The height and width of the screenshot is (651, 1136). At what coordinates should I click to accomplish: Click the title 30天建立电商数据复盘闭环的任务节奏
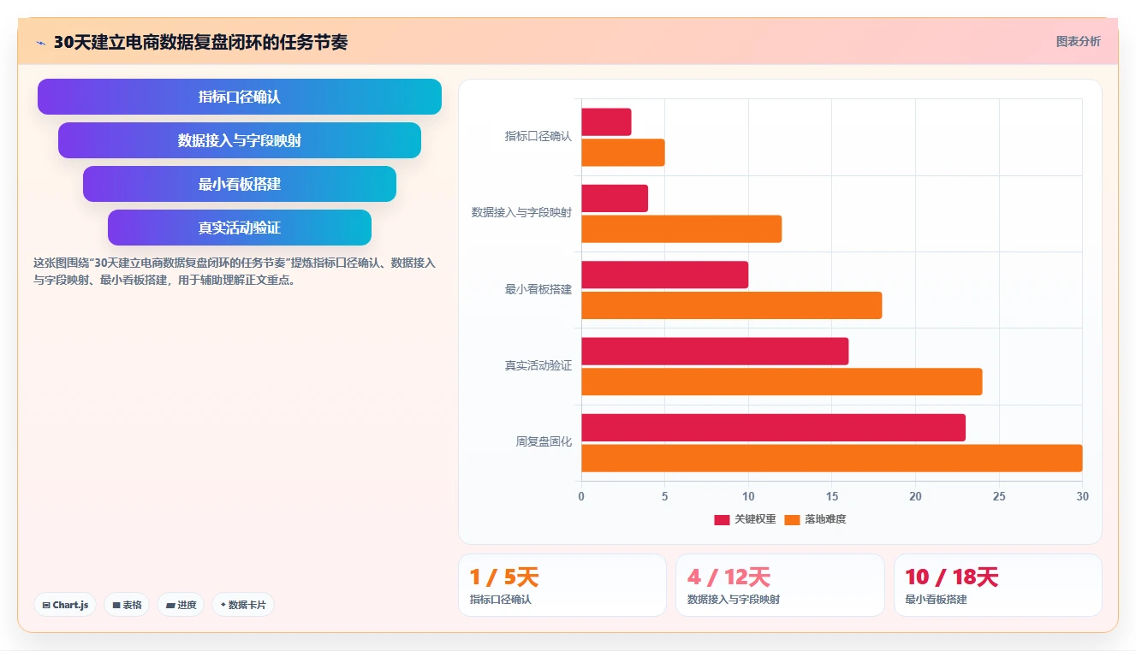200,42
